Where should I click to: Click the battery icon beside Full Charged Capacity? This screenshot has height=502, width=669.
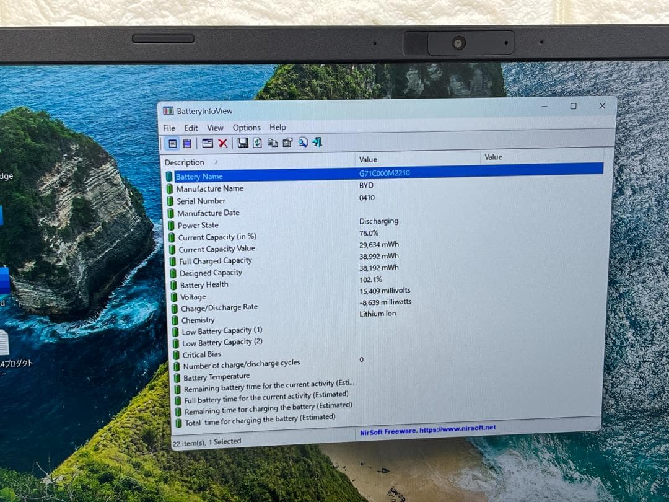coord(172,262)
